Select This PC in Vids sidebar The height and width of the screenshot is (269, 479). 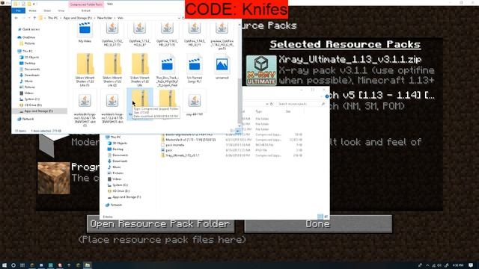tap(28, 52)
